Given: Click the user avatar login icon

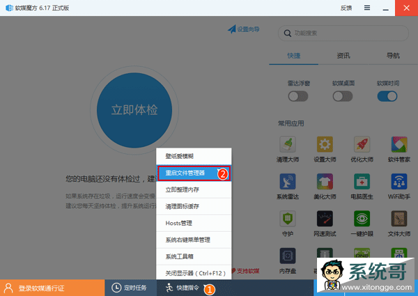Looking at the screenshot, I should (8, 288).
